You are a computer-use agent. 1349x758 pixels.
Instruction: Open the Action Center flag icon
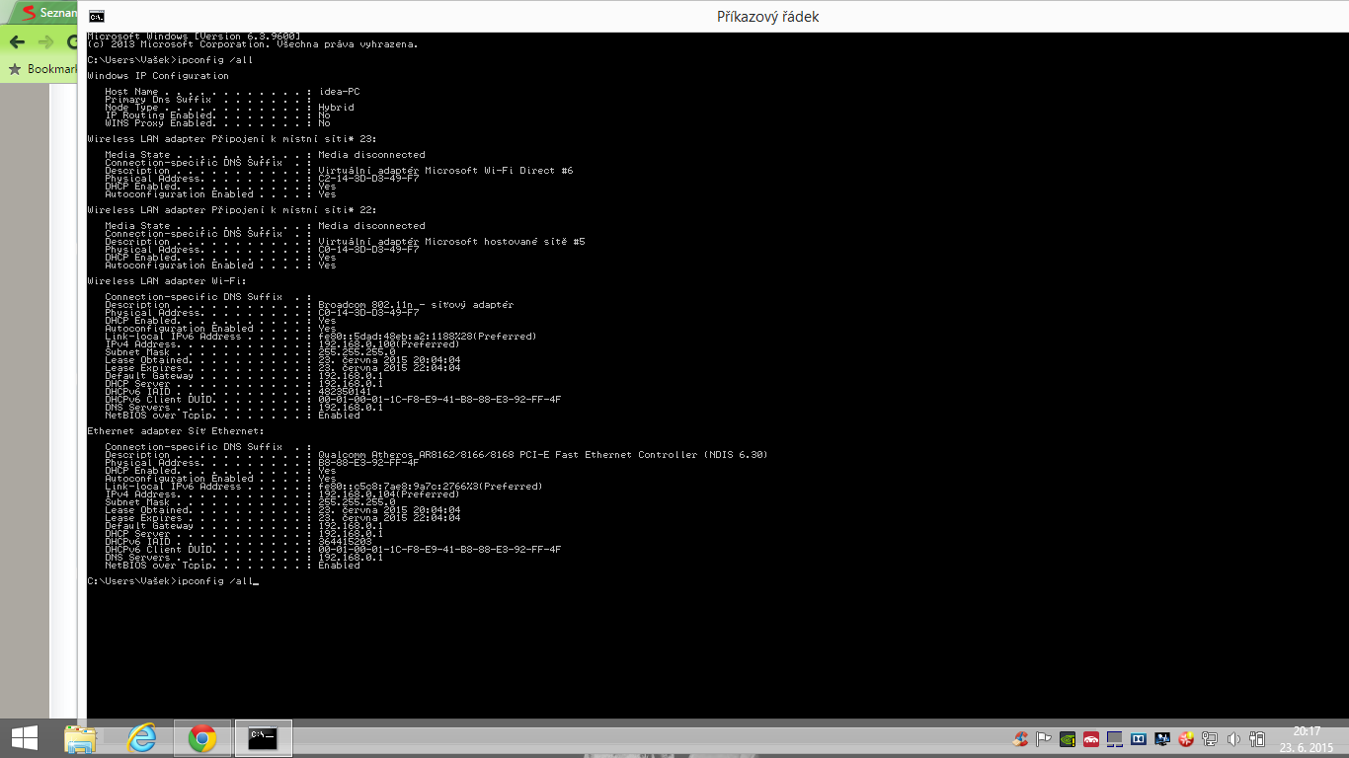pyautogui.click(x=1044, y=738)
